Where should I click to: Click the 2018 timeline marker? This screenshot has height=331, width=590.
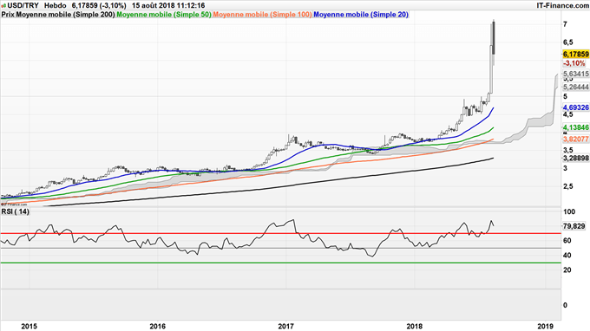coord(414,326)
